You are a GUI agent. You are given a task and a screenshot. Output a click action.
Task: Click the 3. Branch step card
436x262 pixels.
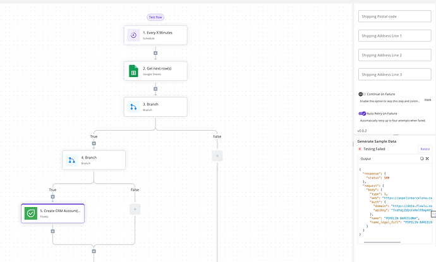tap(155, 107)
